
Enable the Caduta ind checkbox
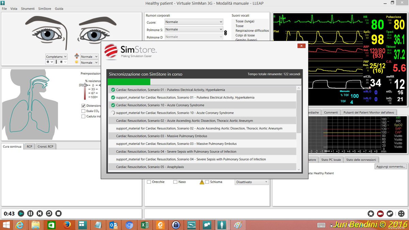pos(84,117)
